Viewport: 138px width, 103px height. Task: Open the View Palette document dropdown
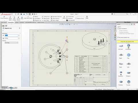[x=123, y=24]
